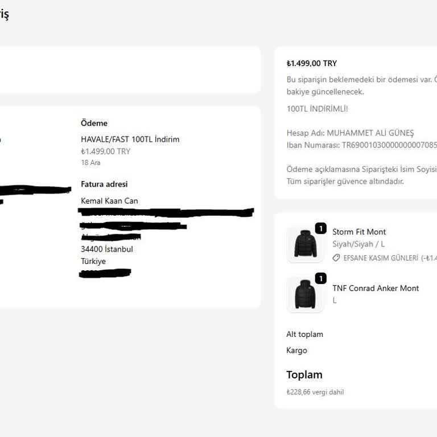
Task: Click the Storm Fit Mont product name
Action: click(359, 232)
